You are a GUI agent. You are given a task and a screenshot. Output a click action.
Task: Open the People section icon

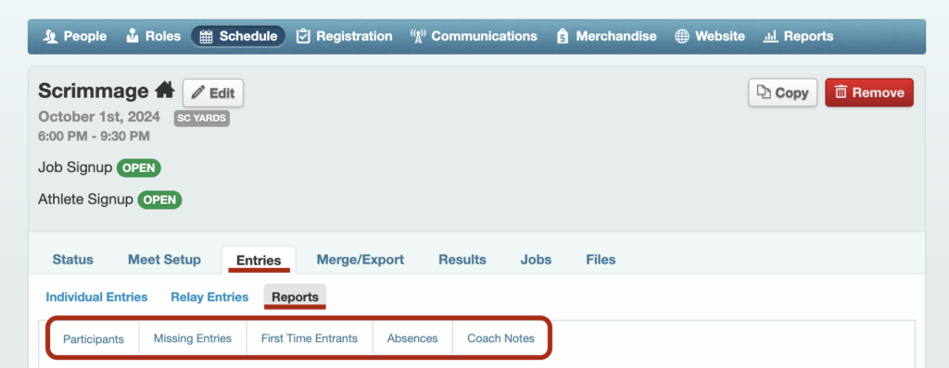click(51, 36)
